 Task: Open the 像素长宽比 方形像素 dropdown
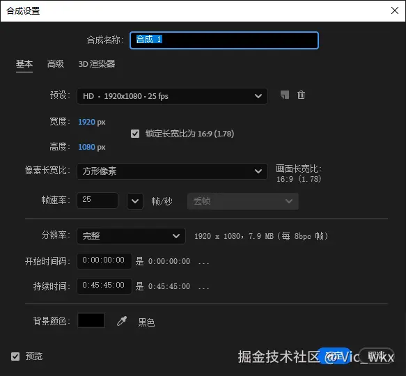172,171
